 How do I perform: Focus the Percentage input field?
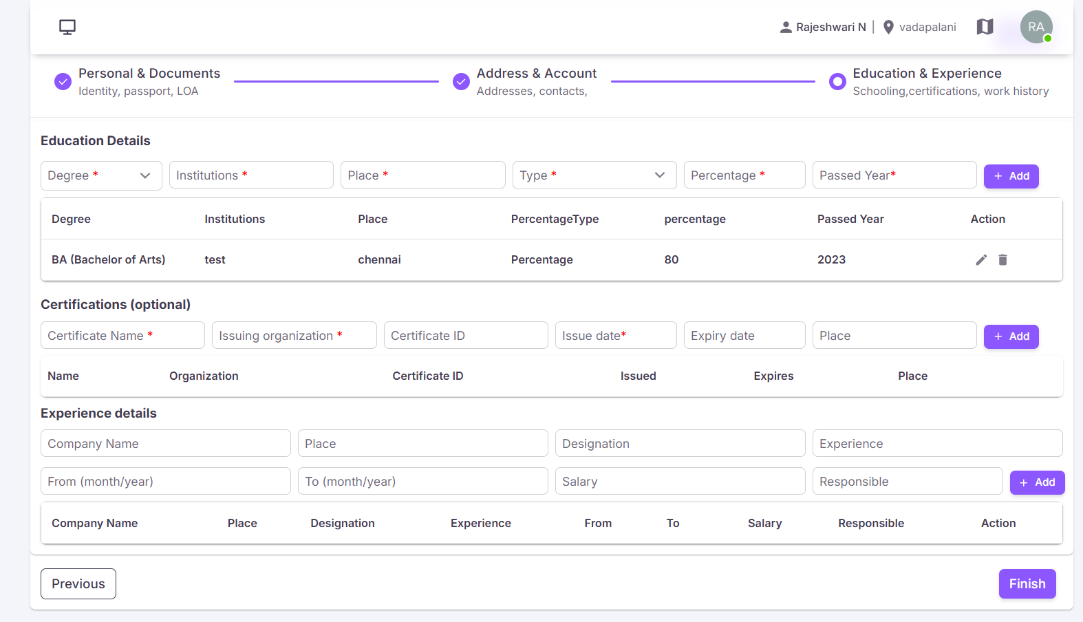(x=744, y=175)
